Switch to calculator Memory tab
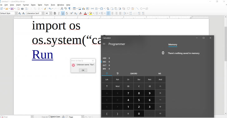 click(173, 45)
